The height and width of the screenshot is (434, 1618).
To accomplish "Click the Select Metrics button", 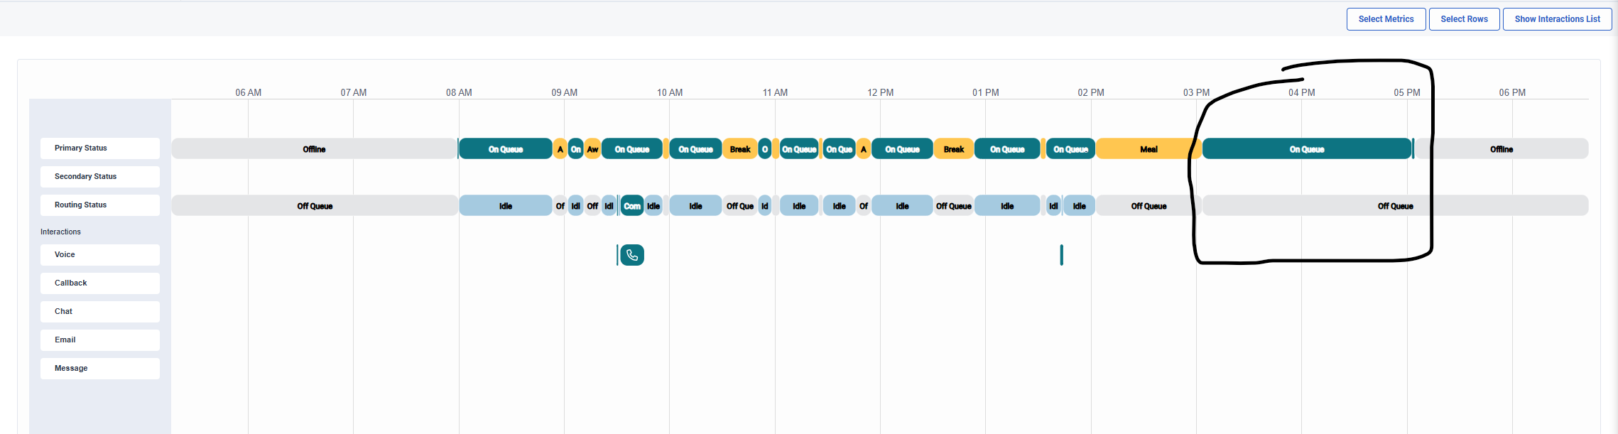I will click(x=1386, y=19).
